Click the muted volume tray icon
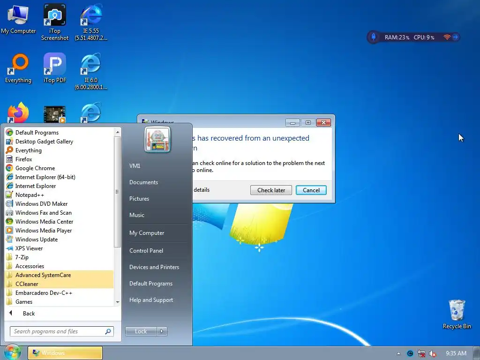Viewport: 480px width, 360px height. [x=433, y=353]
